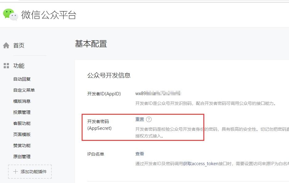The width and height of the screenshot is (289, 183).
Task: Open 投票管理 in the sidebar
Action: pos(22,112)
